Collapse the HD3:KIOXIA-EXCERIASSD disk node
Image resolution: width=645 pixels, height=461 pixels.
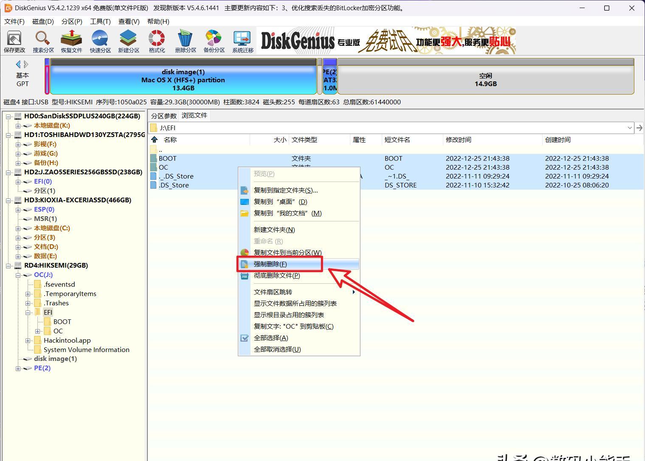coord(8,200)
